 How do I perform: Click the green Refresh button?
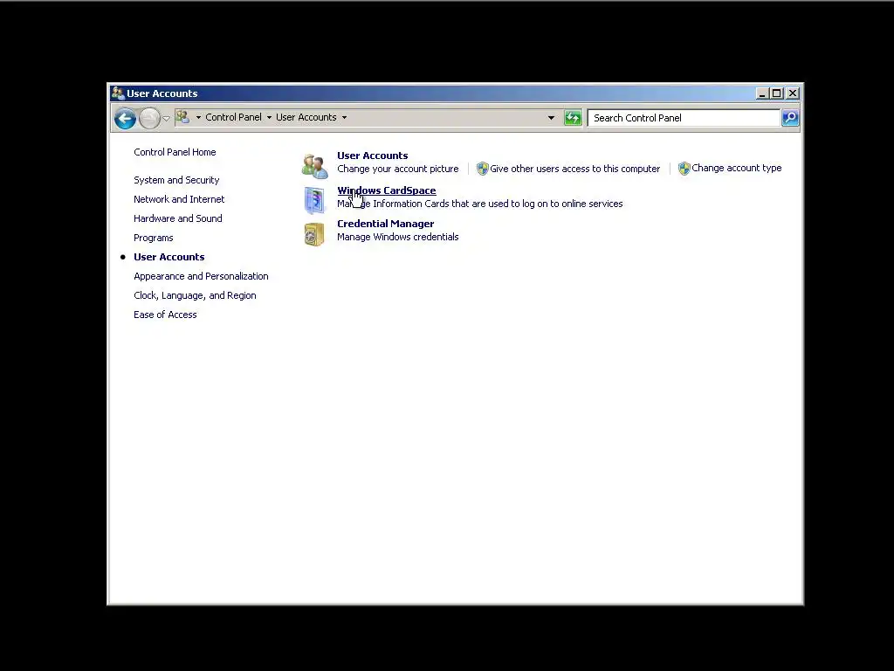click(x=573, y=118)
